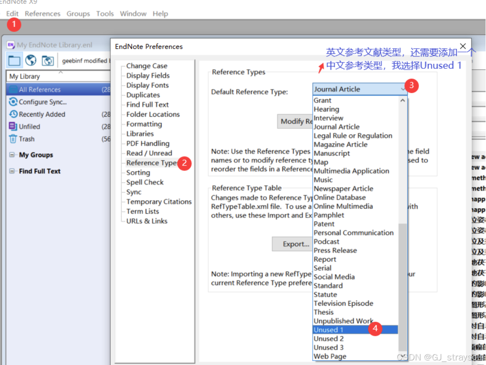Choose Interview in the dropdown list

pyautogui.click(x=356, y=118)
